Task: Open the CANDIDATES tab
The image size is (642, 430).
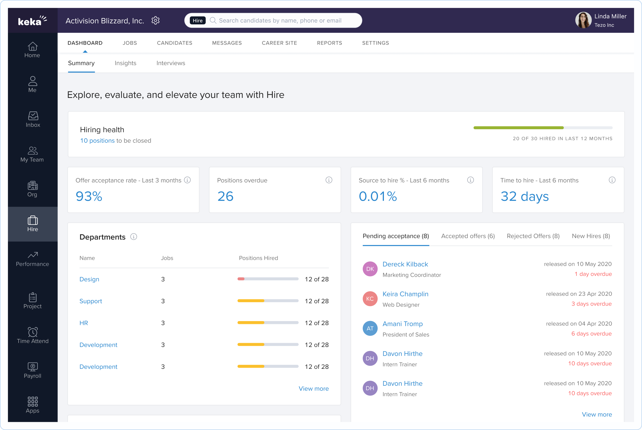Action: coord(175,43)
